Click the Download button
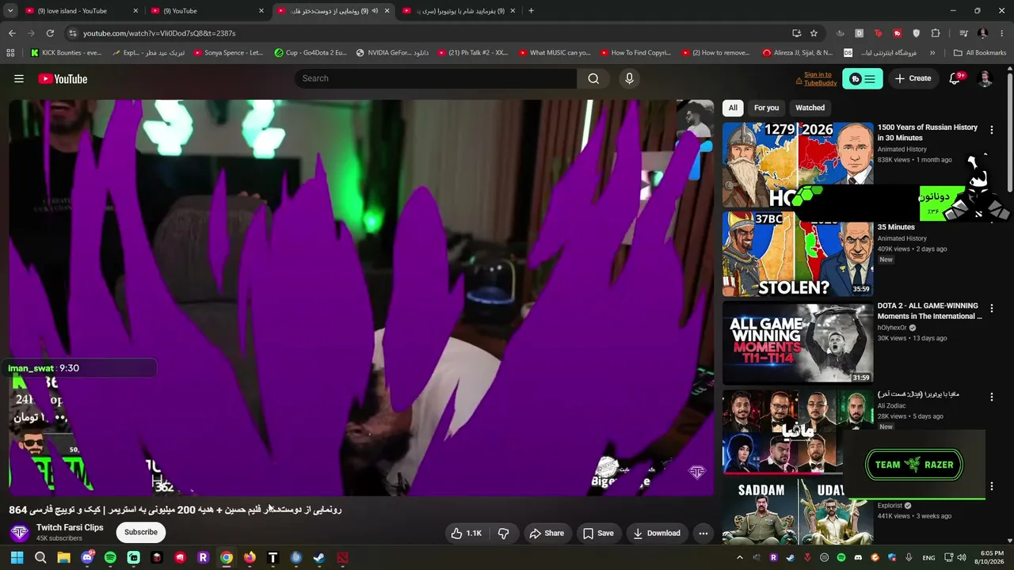The image size is (1014, 570). [x=656, y=534]
